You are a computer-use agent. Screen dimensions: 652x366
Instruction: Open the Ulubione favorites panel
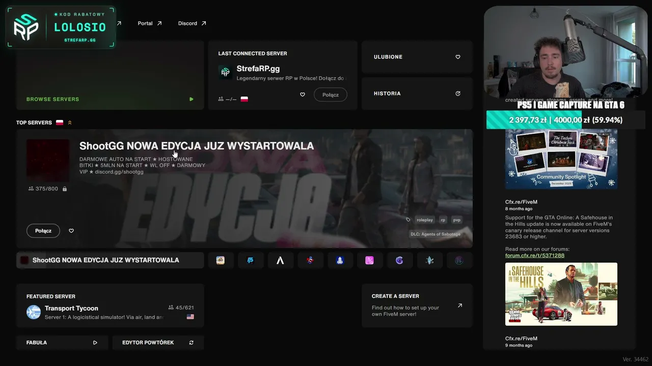point(417,57)
